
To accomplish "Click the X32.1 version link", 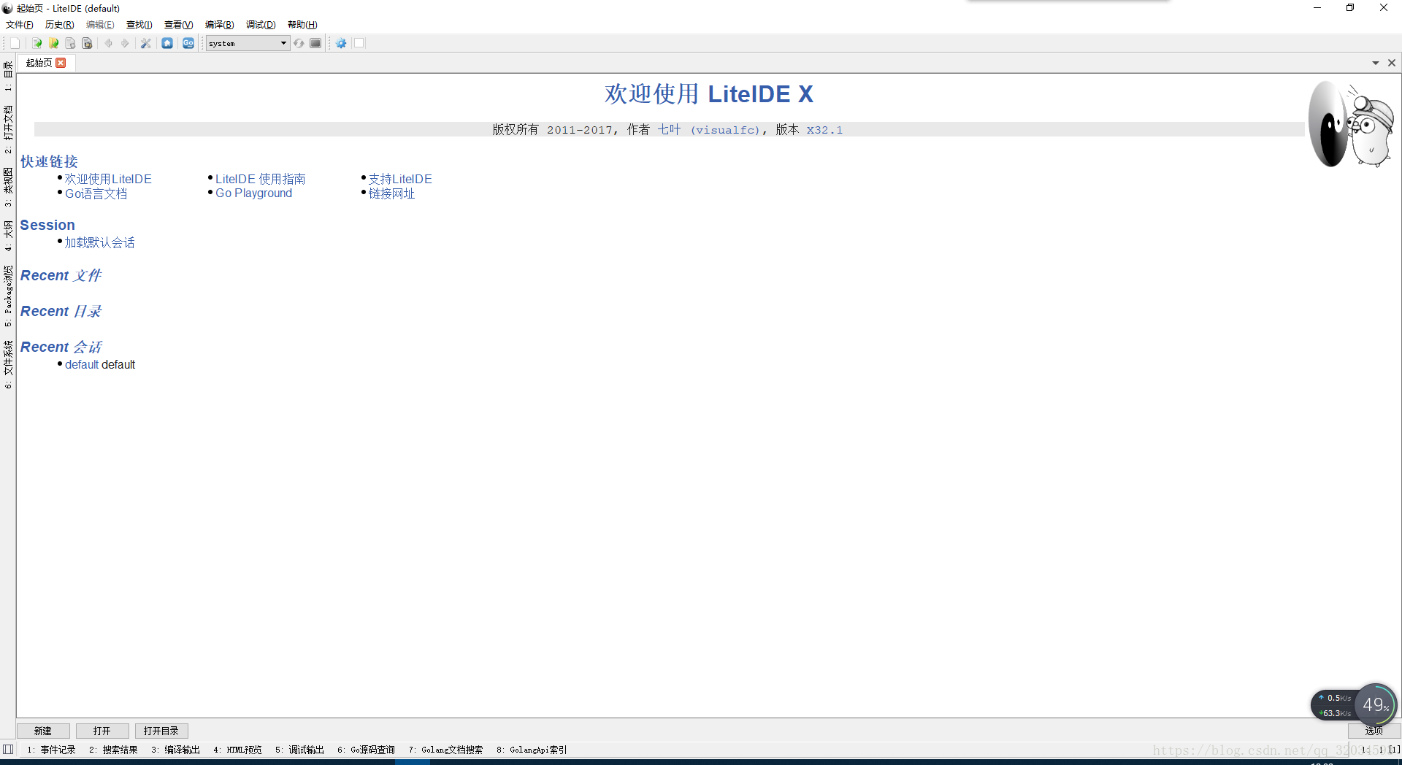I will click(824, 130).
